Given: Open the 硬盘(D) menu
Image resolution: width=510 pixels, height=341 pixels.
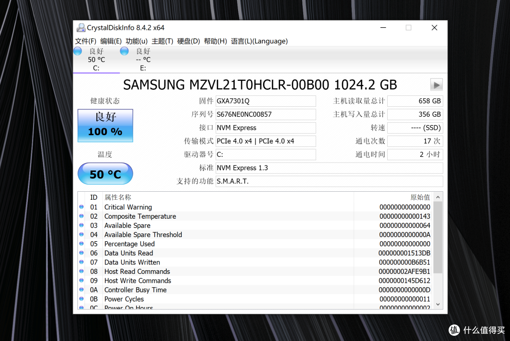Looking at the screenshot, I should pos(188,41).
